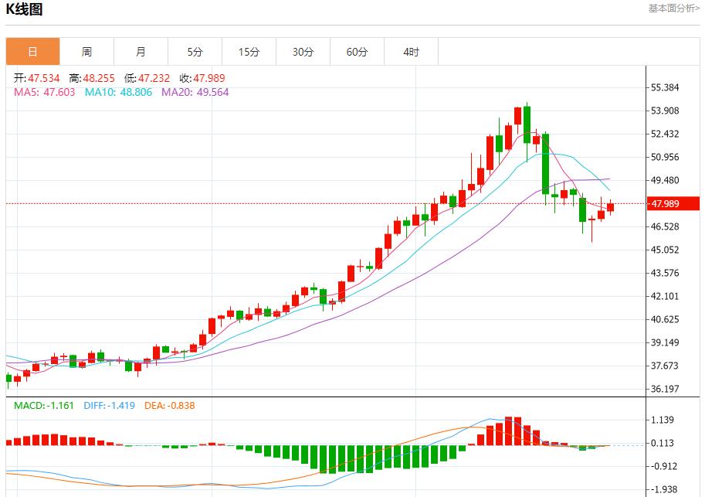
Task: Select the 30分 thirty-minute interval
Action: tap(303, 51)
